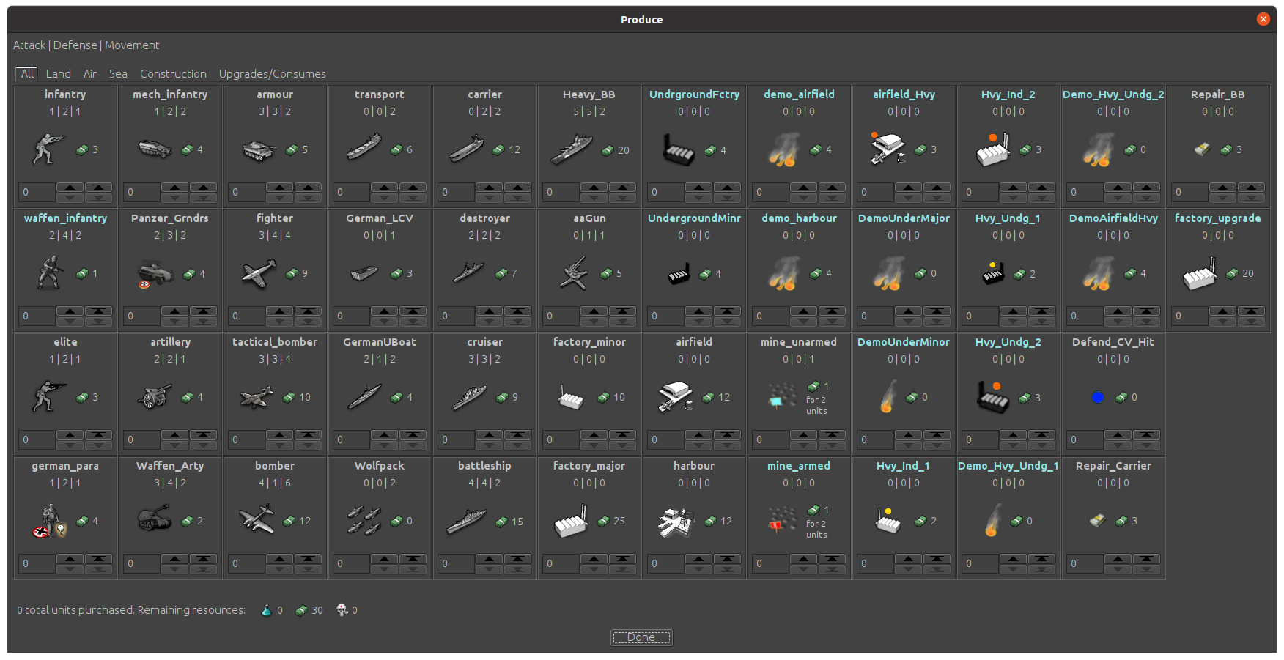The height and width of the screenshot is (660, 1284).
Task: Switch to the Sea tab
Action: [118, 74]
